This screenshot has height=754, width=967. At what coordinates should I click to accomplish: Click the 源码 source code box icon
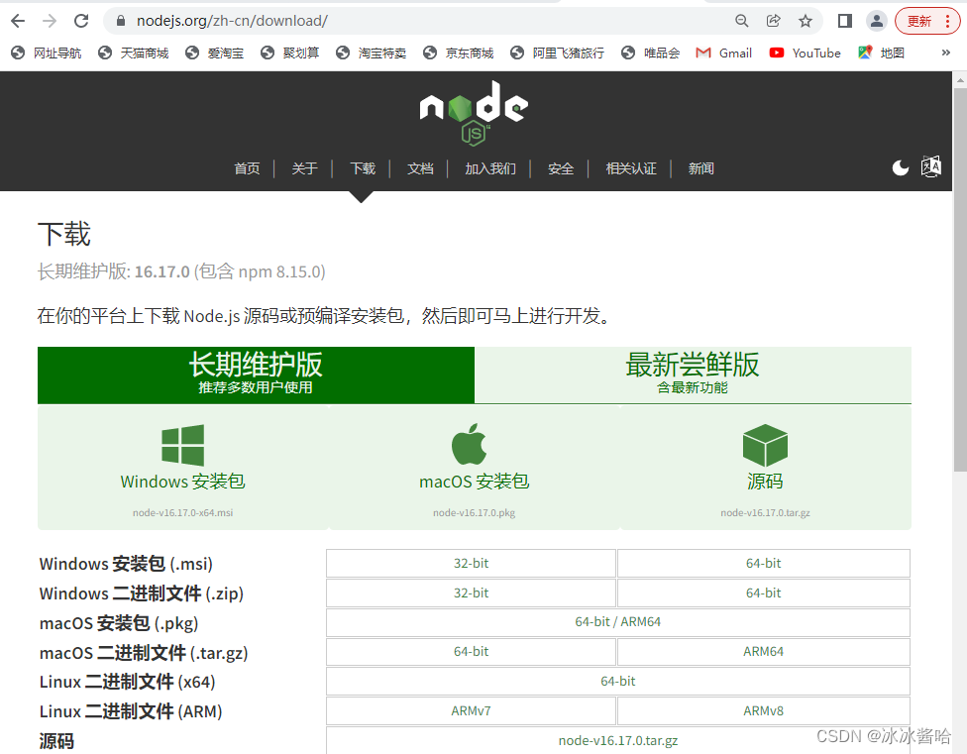coord(764,446)
